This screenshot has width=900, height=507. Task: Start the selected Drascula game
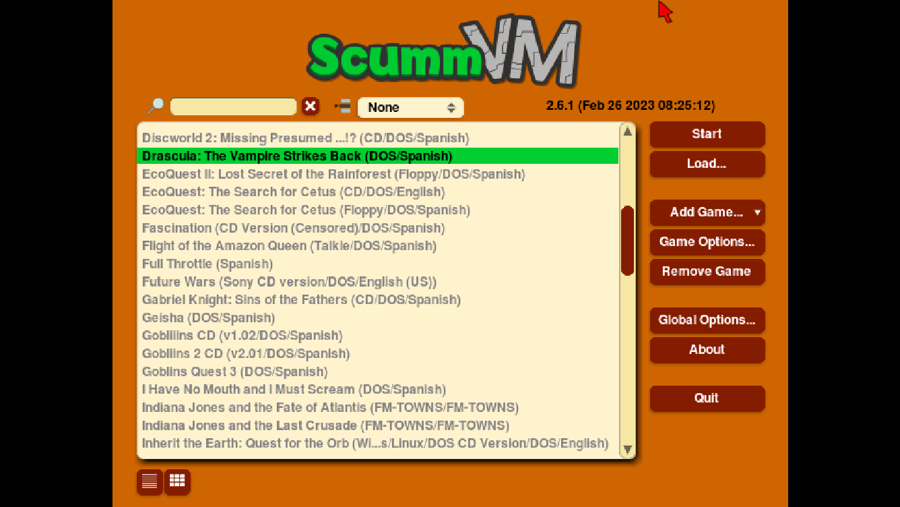pyautogui.click(x=707, y=134)
